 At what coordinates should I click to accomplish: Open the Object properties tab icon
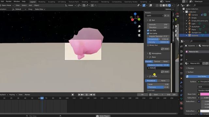coord(181,78)
